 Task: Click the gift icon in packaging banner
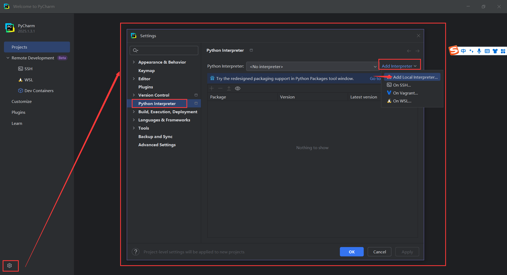[x=212, y=78]
